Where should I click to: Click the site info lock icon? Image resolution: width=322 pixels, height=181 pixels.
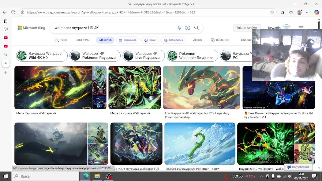[23, 12]
